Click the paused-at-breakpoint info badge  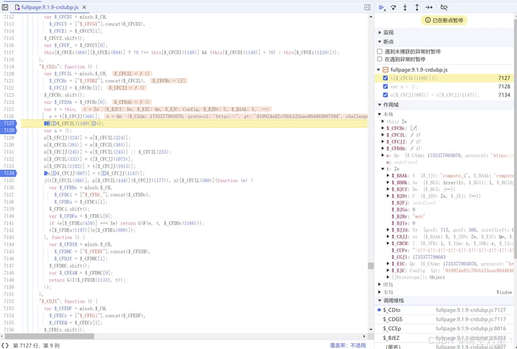(x=444, y=20)
